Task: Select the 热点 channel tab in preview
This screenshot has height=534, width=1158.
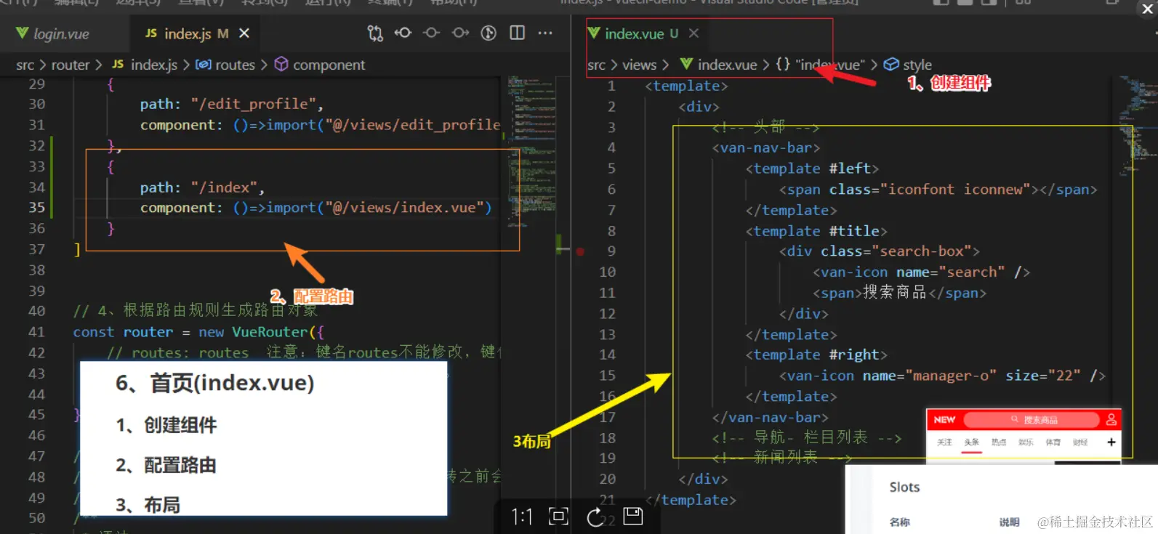Action: [x=999, y=442]
